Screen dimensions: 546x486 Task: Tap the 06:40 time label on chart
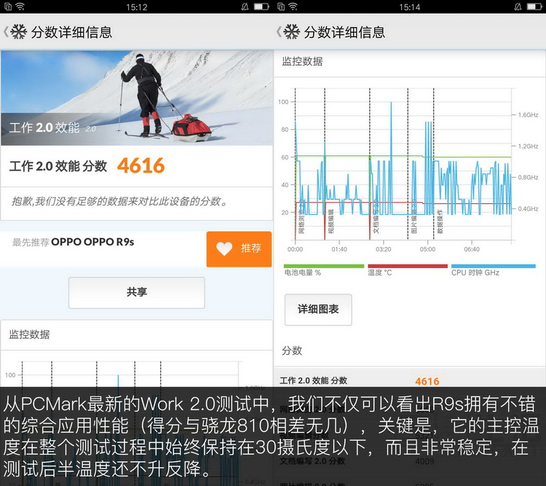coord(472,249)
